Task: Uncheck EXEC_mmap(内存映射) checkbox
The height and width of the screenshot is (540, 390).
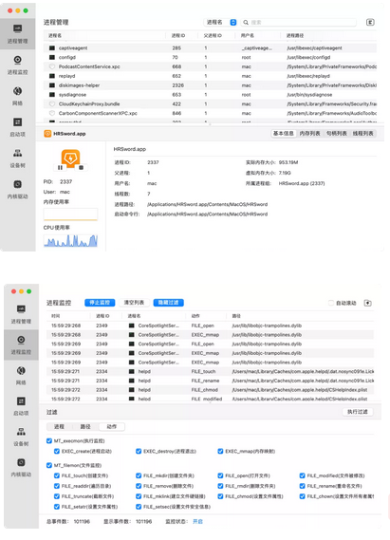Action: tap(220, 451)
